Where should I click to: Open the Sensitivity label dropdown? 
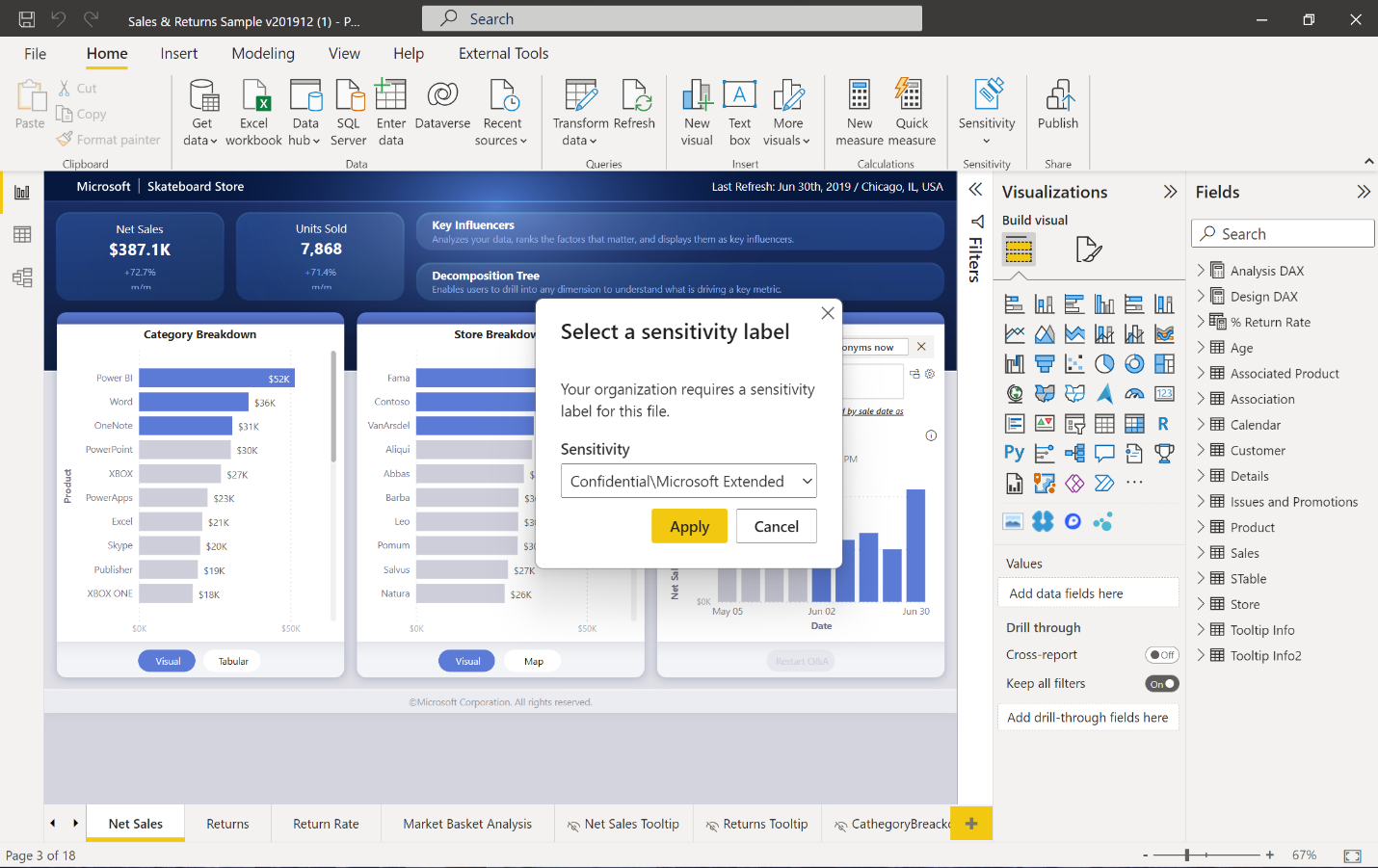(x=688, y=481)
